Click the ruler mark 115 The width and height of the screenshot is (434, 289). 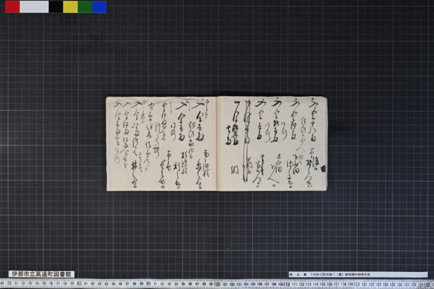pyautogui.click(x=322, y=284)
